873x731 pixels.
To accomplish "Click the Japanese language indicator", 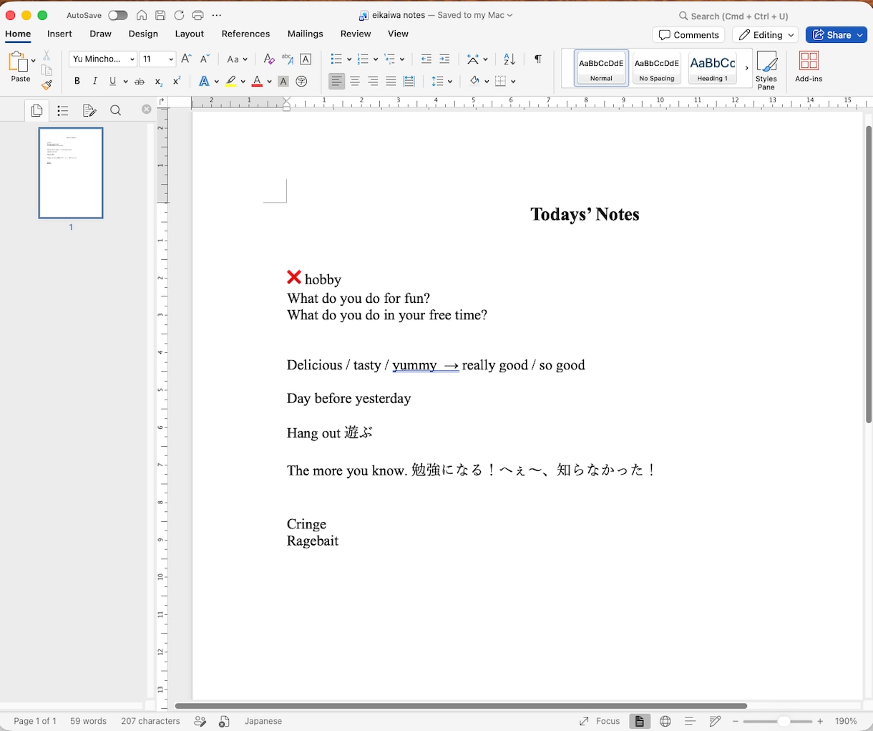I will [x=263, y=721].
